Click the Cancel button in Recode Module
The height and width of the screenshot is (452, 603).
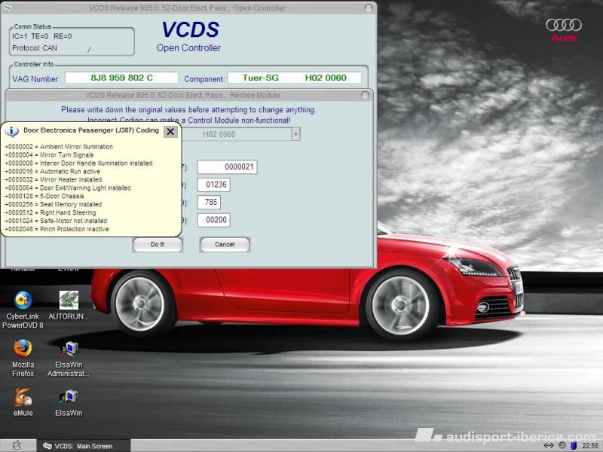[225, 244]
